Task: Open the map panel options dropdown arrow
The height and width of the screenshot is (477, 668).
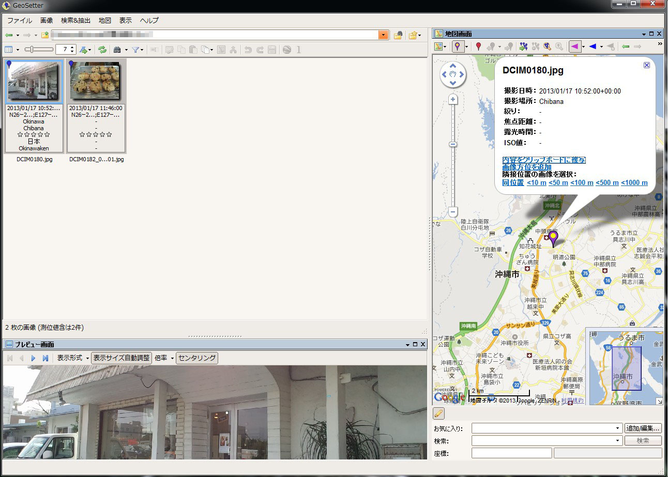Action: pos(644,34)
